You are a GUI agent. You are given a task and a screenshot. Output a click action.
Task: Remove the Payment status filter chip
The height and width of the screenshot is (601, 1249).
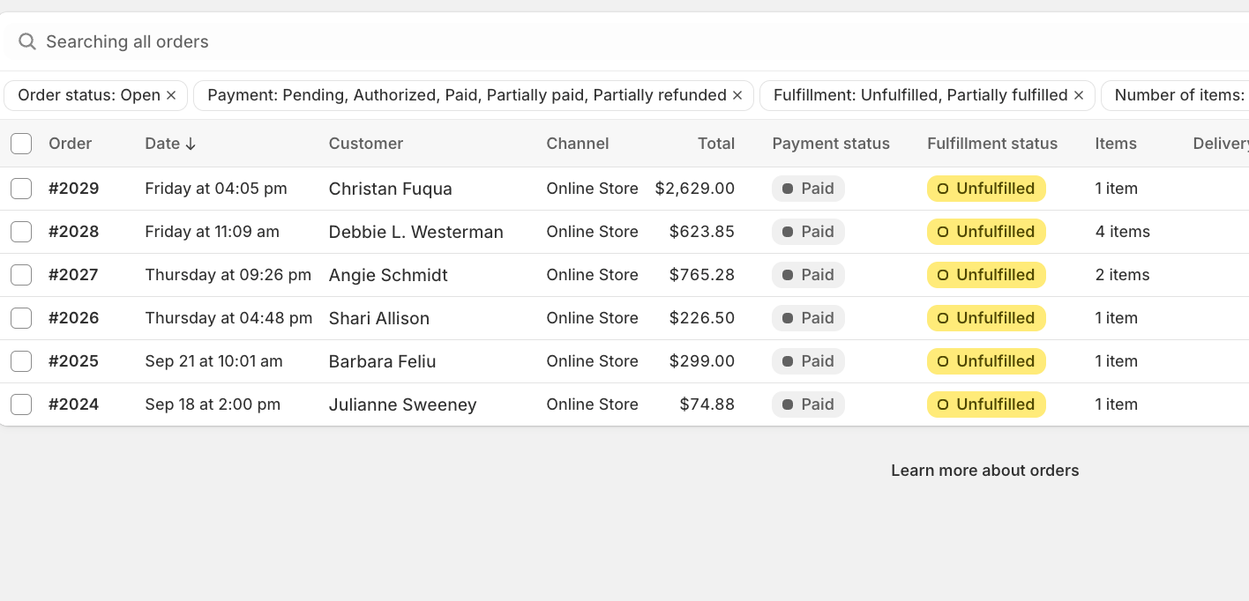[x=737, y=94]
